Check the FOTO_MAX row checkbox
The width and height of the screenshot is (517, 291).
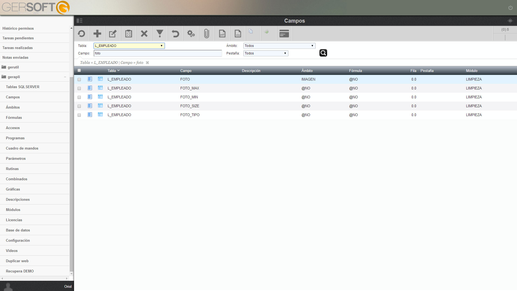pos(79,88)
